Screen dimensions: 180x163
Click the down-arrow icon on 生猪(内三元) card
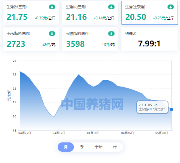(111, 7)
